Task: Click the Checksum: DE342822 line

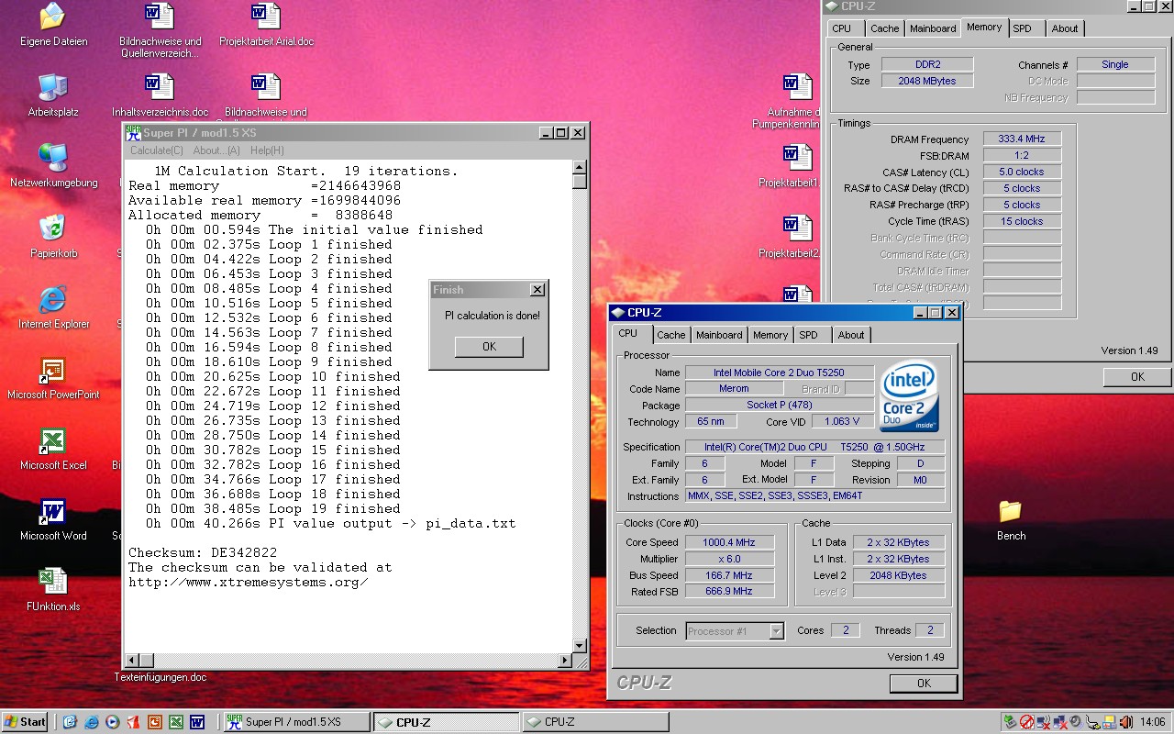Action: click(x=203, y=553)
